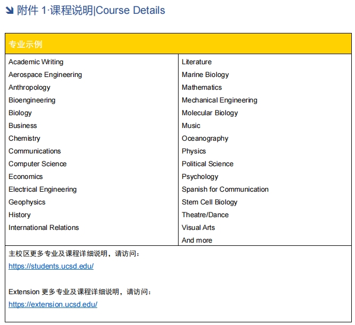Click the Visual Arts entry

(x=198, y=228)
